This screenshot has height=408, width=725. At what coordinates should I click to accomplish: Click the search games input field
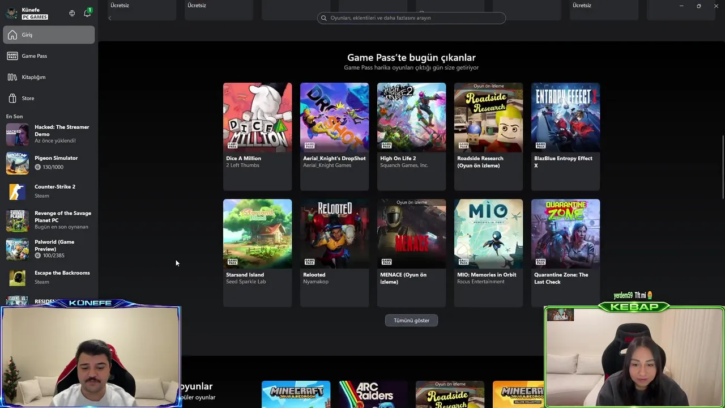pyautogui.click(x=411, y=18)
